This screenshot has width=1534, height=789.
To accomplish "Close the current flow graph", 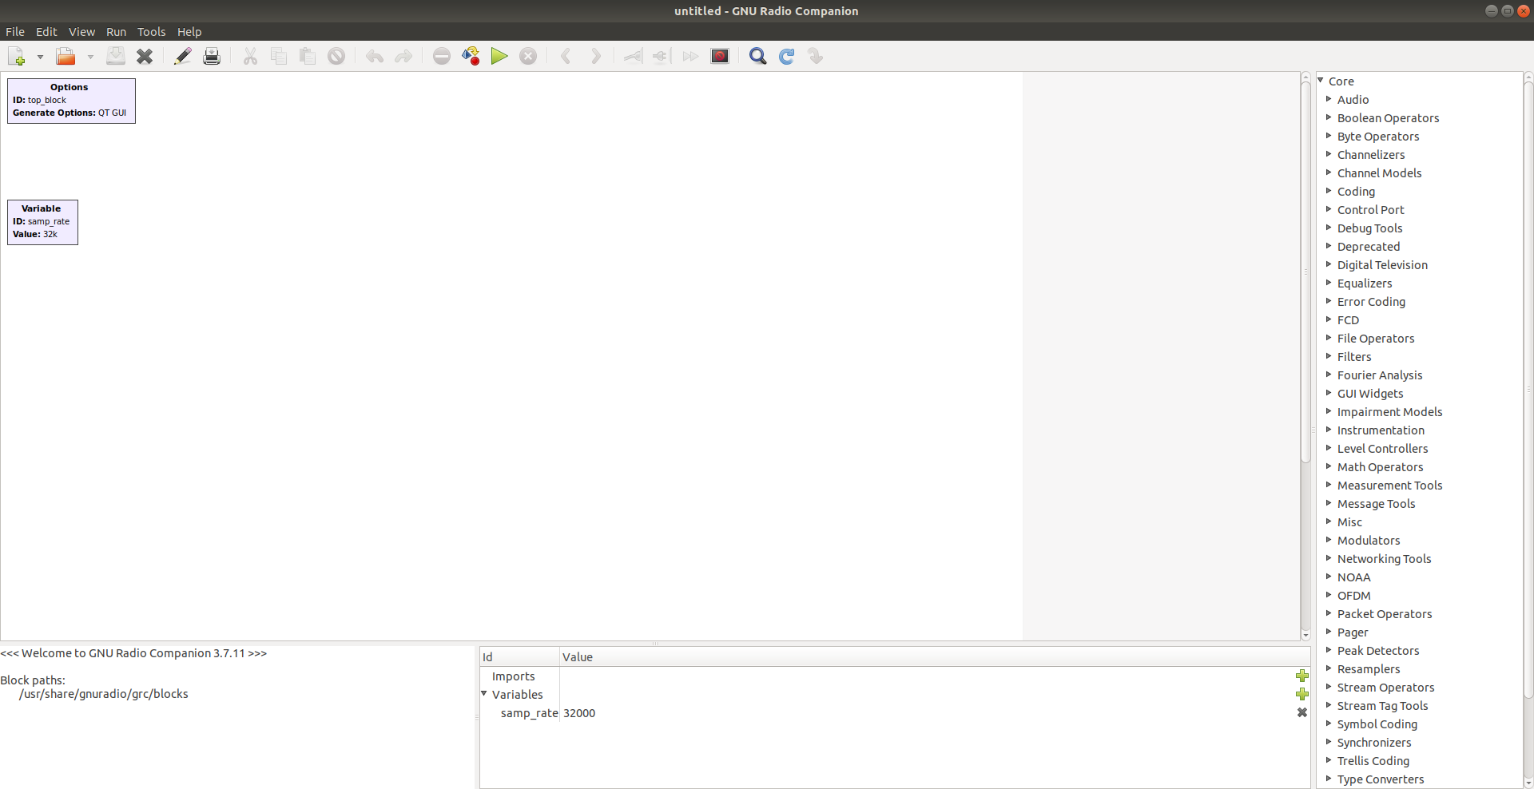I will pyautogui.click(x=145, y=56).
